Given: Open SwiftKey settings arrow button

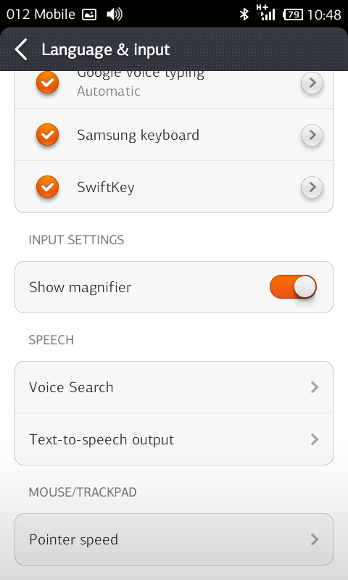Looking at the screenshot, I should click(312, 187).
